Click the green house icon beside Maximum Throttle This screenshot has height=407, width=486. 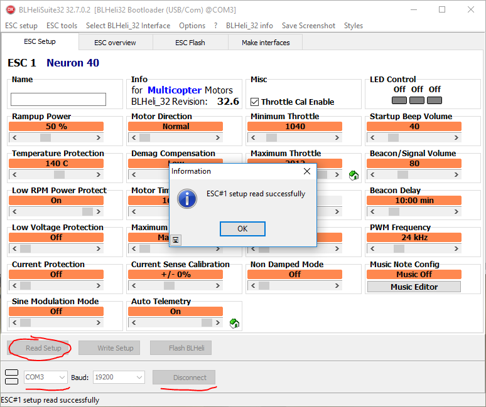coord(354,176)
